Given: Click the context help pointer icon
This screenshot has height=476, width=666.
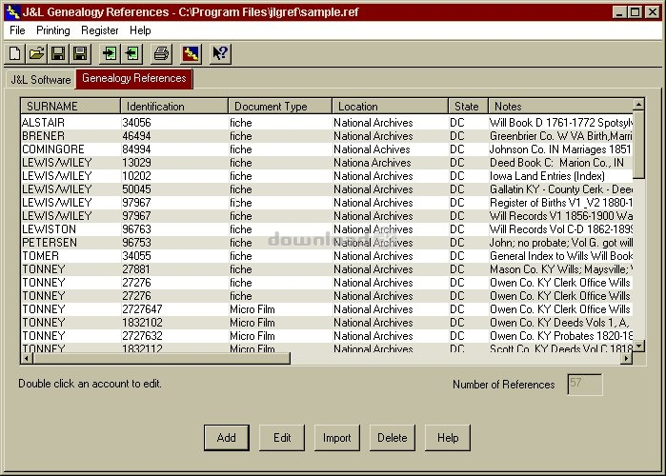Looking at the screenshot, I should pyautogui.click(x=219, y=53).
